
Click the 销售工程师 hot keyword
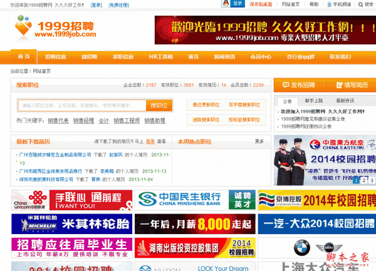pos(127,121)
